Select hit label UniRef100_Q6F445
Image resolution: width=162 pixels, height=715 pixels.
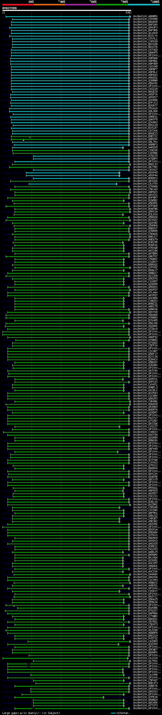(x=145, y=449)
